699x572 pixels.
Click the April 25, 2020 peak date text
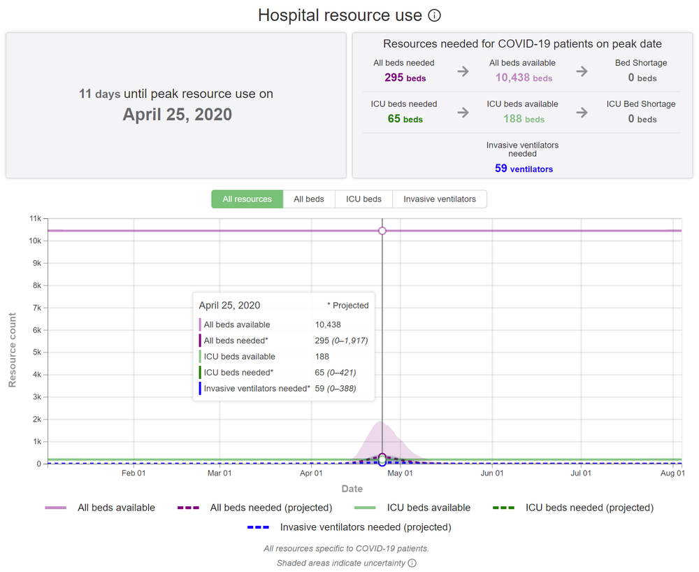177,115
